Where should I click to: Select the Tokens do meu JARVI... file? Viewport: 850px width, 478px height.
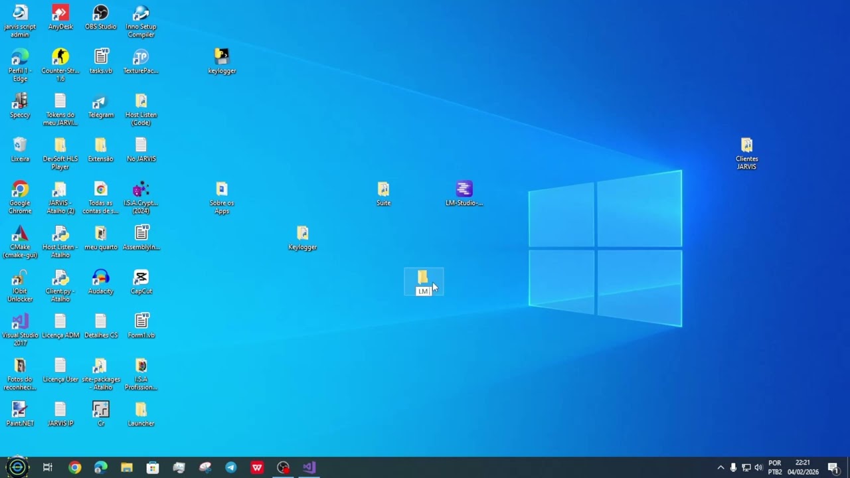pos(60,110)
